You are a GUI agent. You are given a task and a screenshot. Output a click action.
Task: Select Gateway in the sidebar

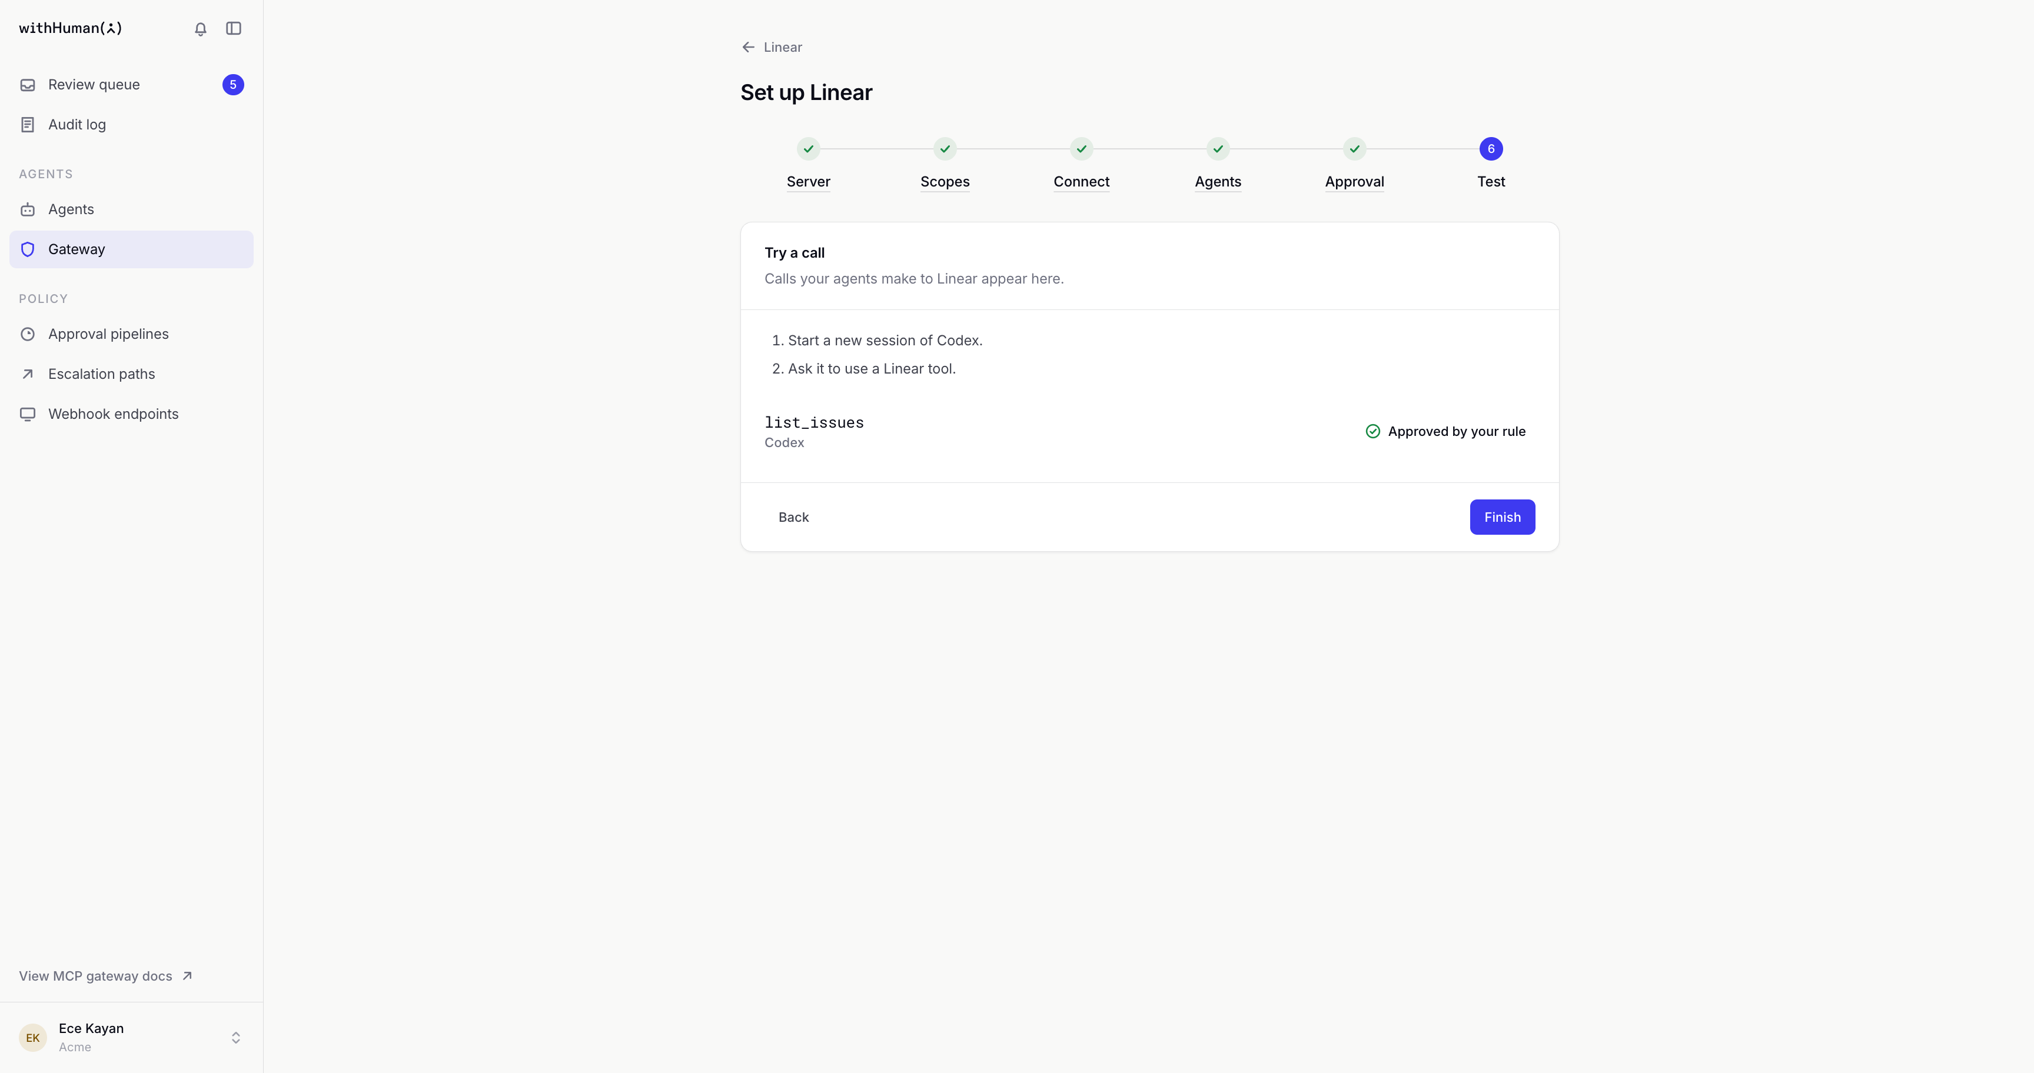[x=132, y=249]
